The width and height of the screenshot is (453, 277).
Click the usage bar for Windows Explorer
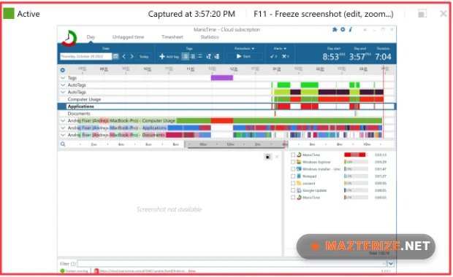[x=356, y=162]
